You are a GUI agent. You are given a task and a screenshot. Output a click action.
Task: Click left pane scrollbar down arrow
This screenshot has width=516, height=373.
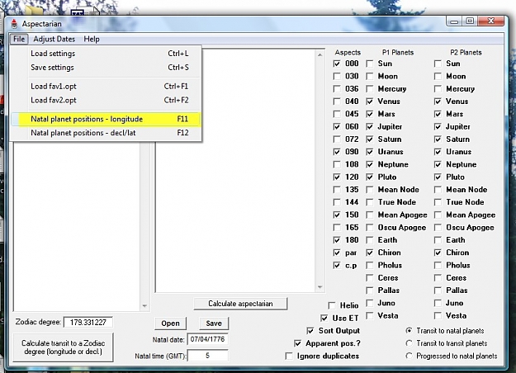point(144,306)
